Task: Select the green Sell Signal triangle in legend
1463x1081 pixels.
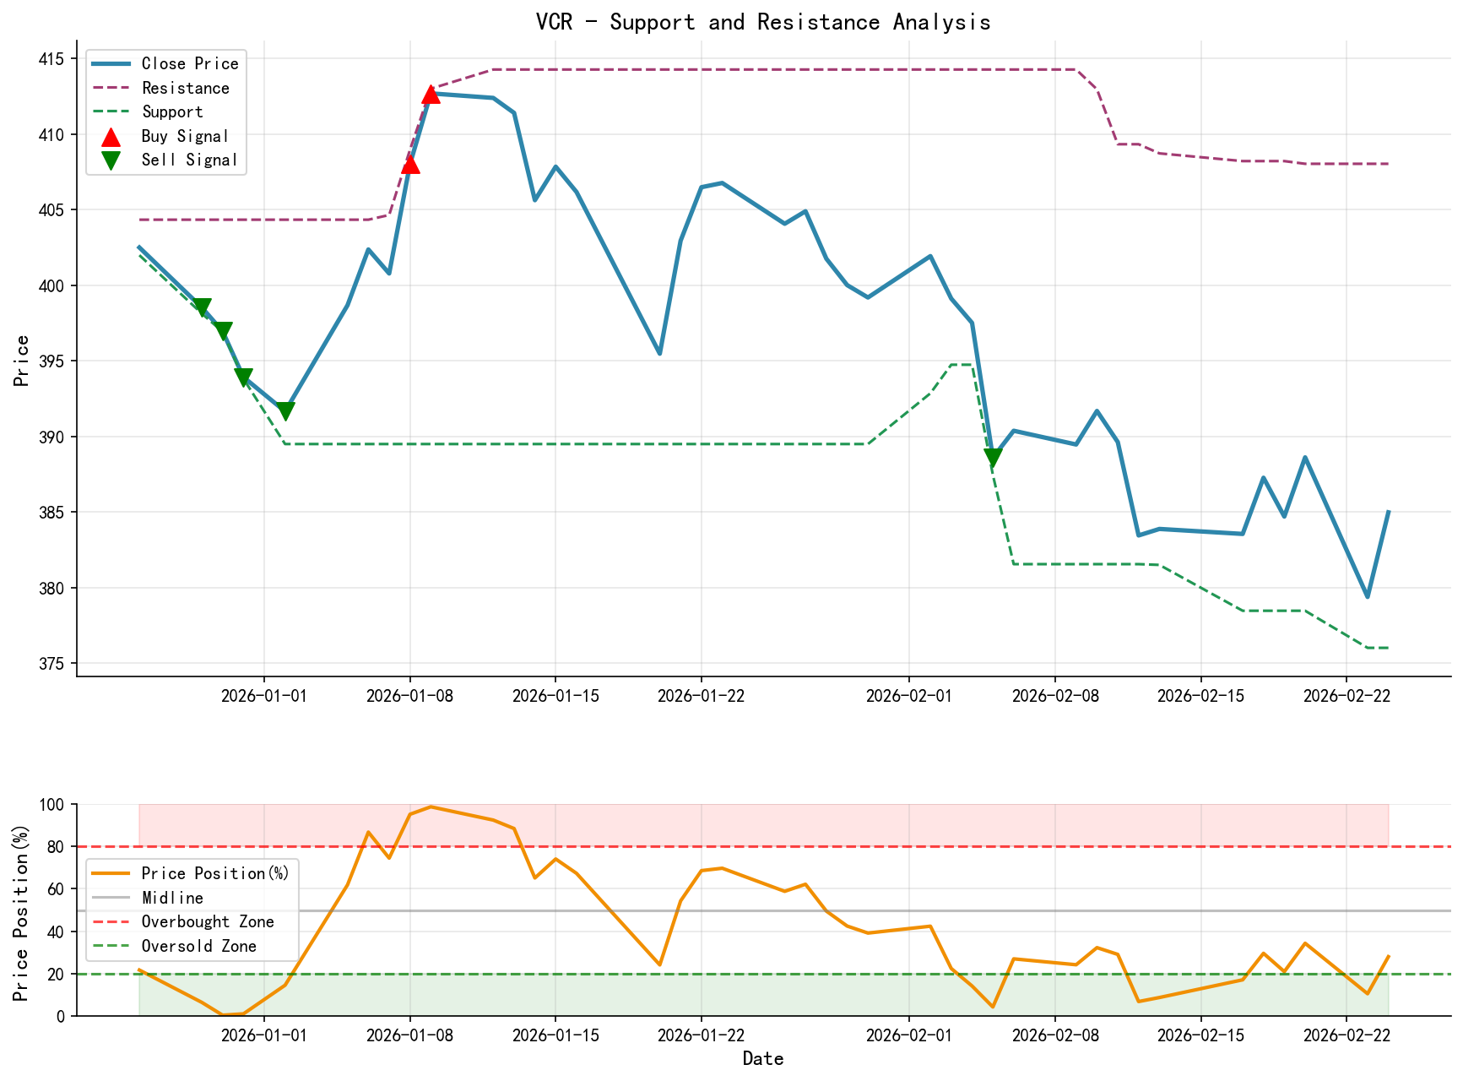Action: (111, 160)
